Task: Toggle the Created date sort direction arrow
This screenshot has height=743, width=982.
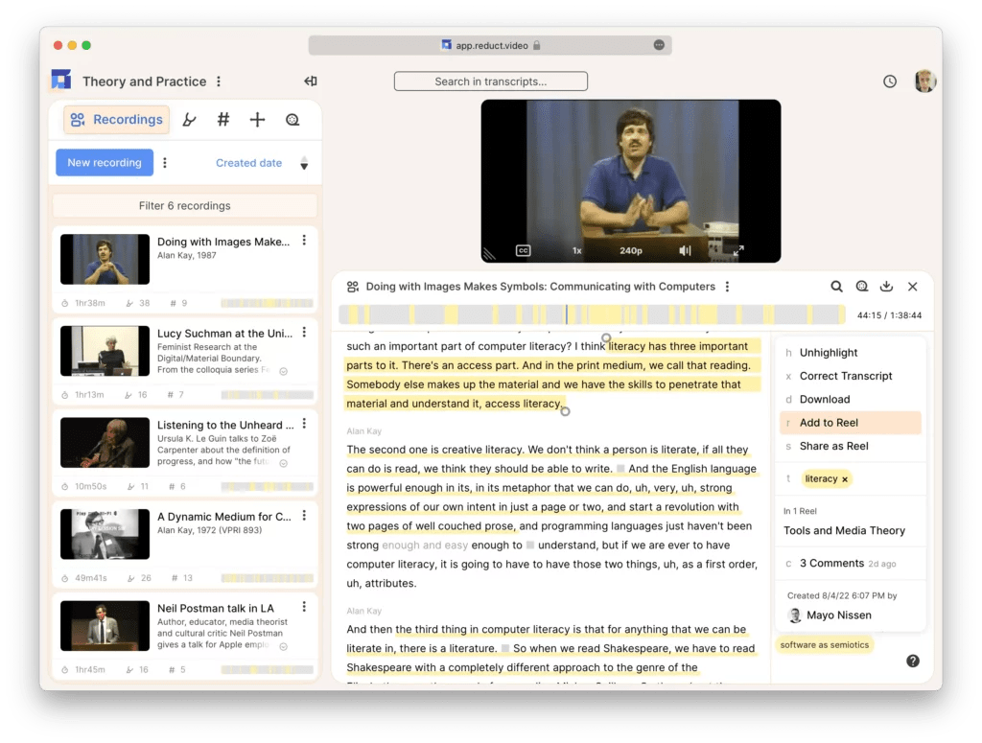Action: point(304,163)
